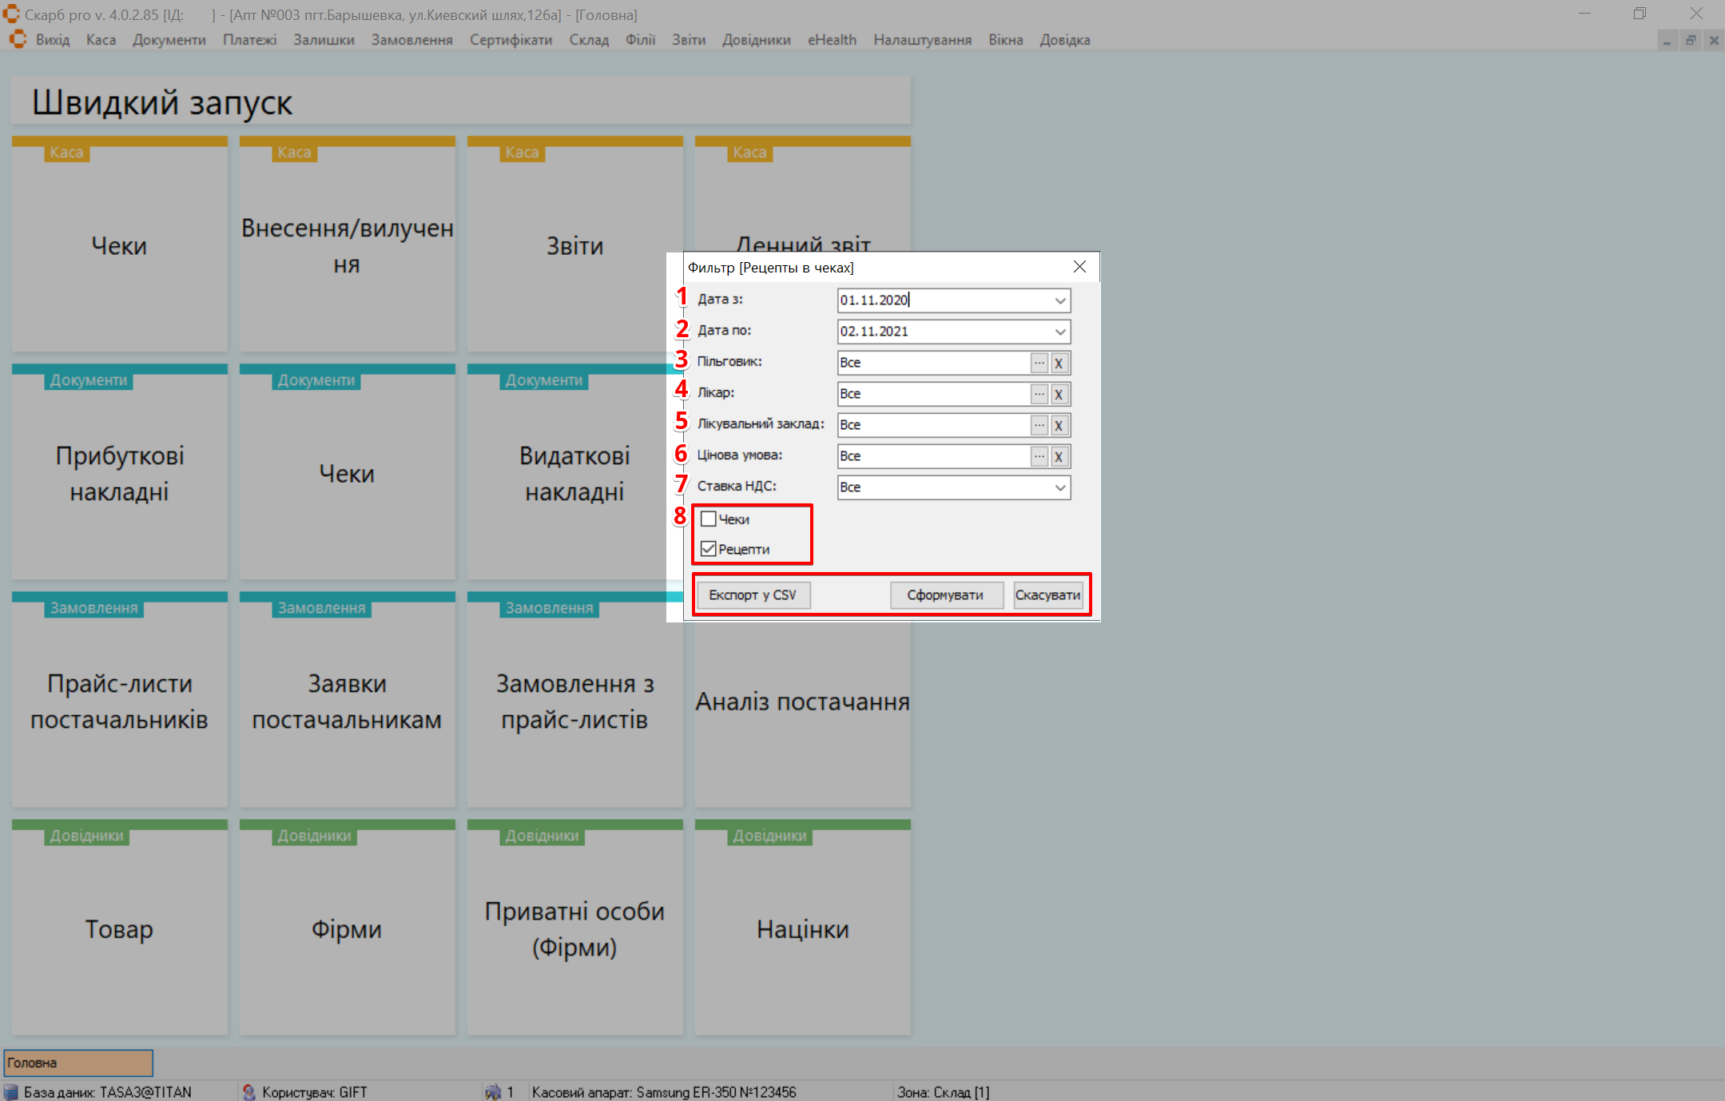Click the Сформувати button

point(946,595)
